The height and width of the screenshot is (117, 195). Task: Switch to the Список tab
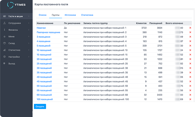(x=43, y=15)
